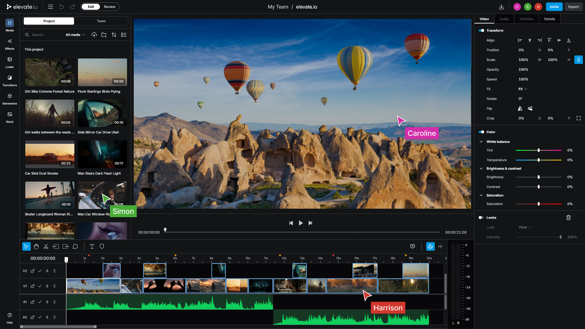
Task: Click the Invite button
Action: tap(554, 7)
